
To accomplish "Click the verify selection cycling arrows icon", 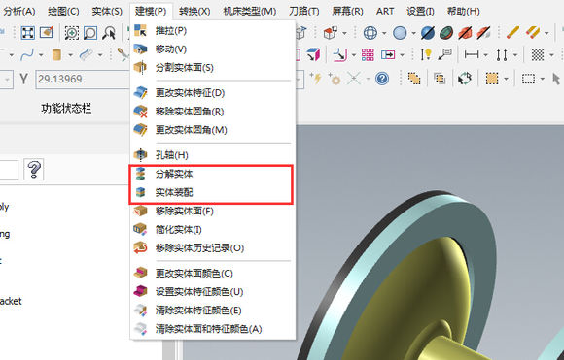I will coord(465,79).
